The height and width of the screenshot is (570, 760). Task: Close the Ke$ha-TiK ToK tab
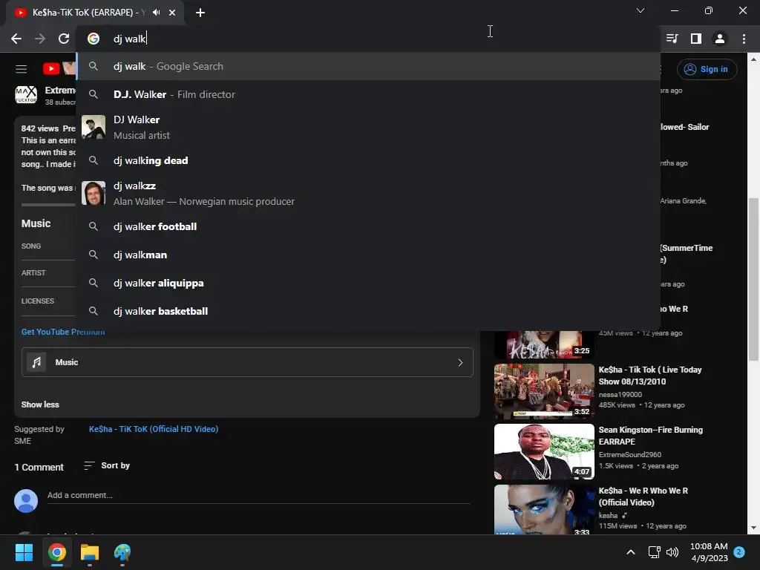click(x=172, y=13)
